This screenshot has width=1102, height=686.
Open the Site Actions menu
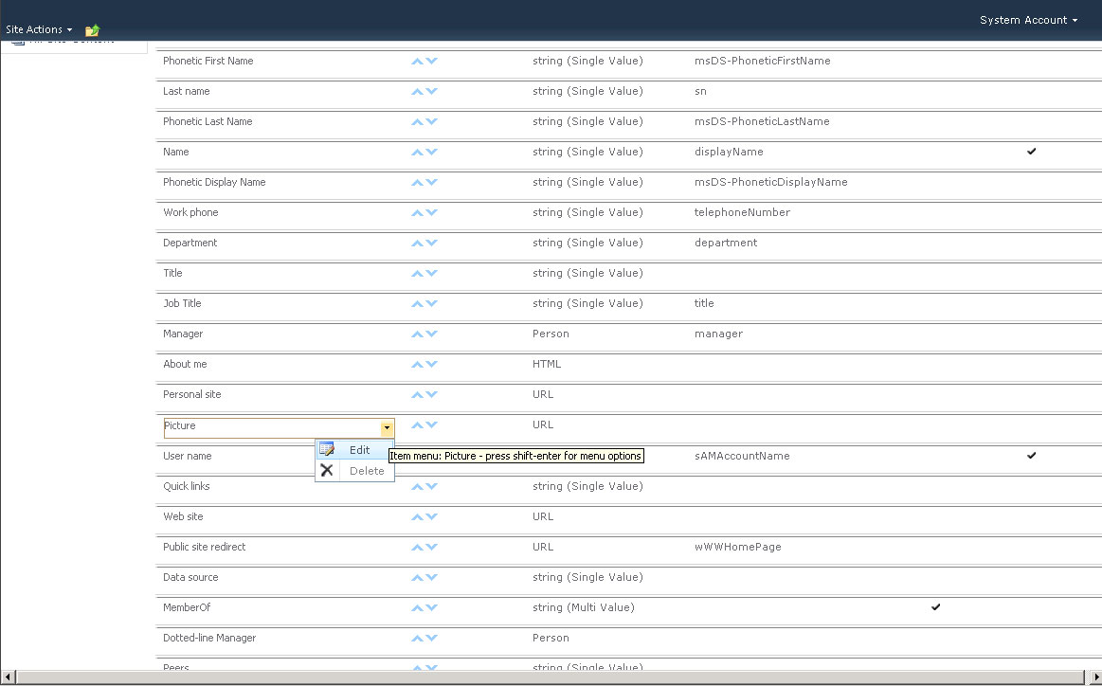click(39, 29)
